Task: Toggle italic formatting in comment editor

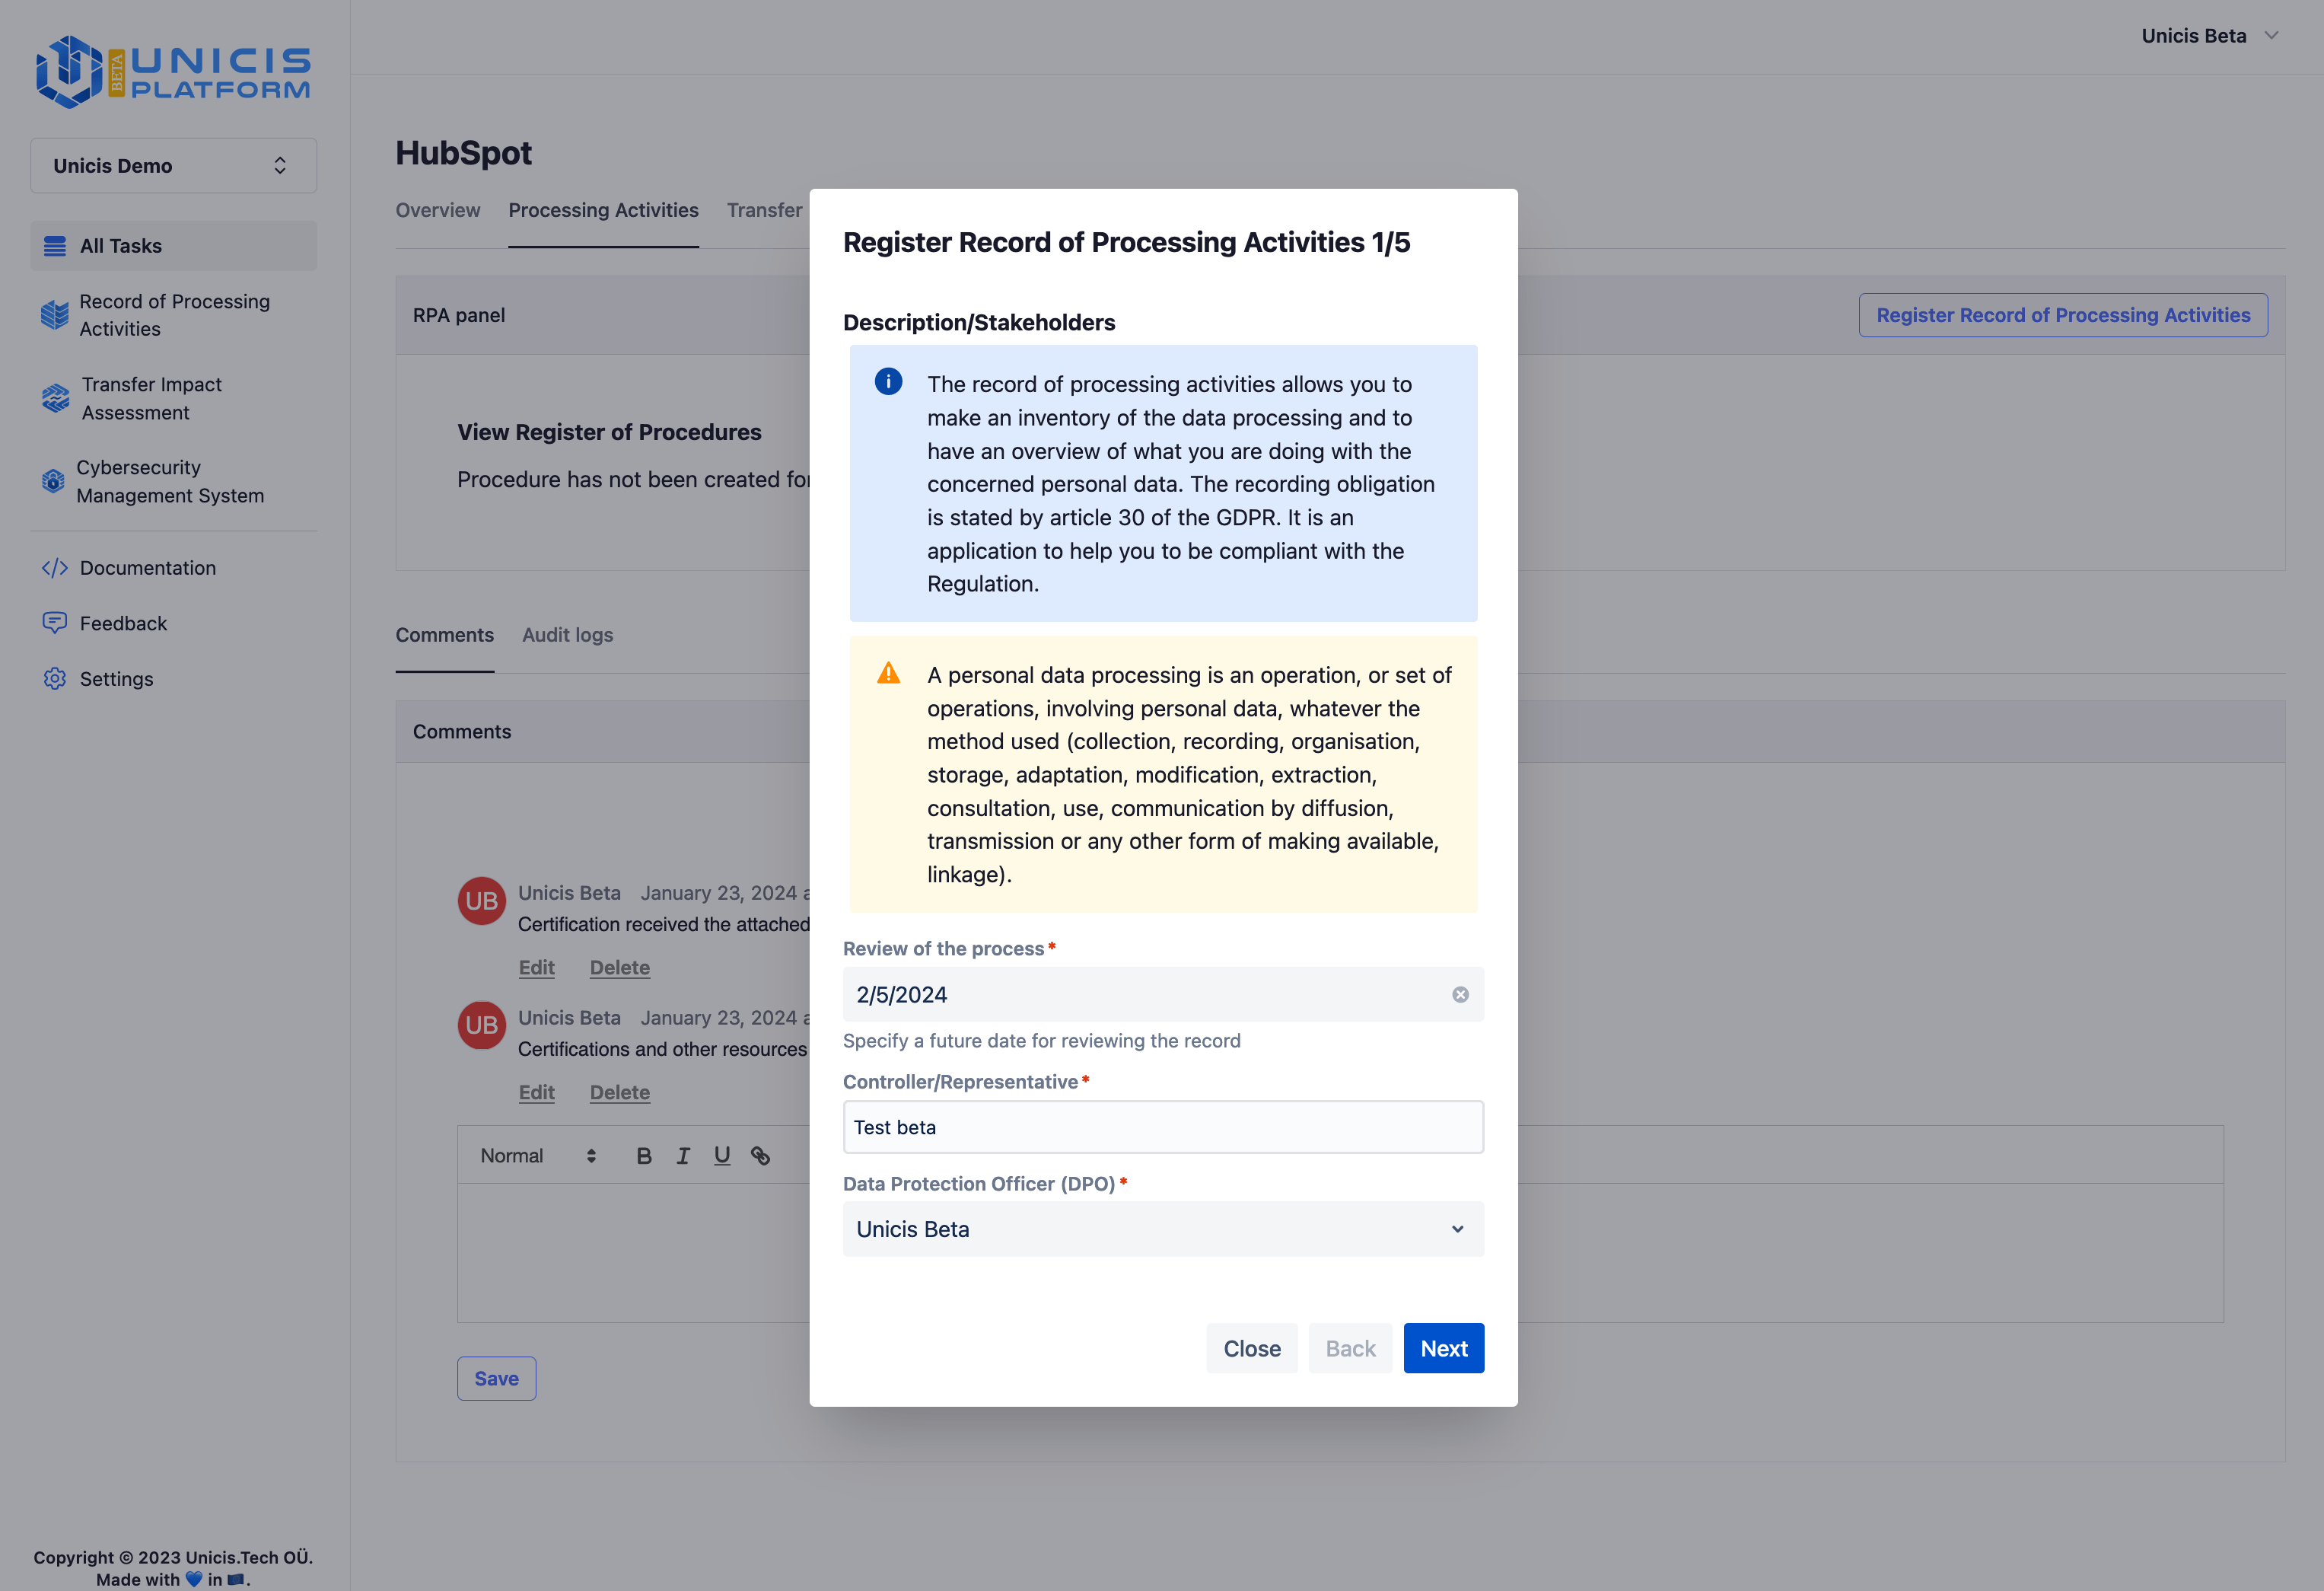Action: (683, 1156)
